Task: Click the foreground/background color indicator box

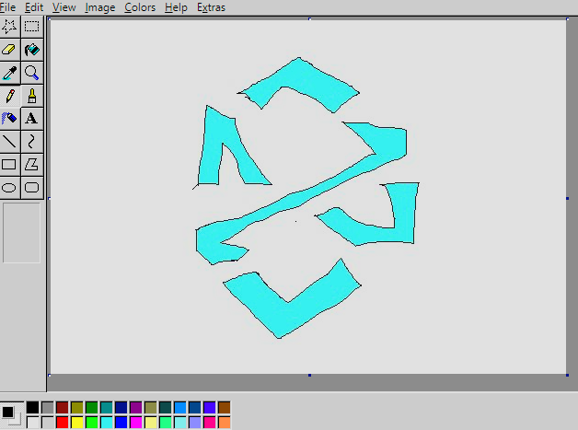Action: 11,415
